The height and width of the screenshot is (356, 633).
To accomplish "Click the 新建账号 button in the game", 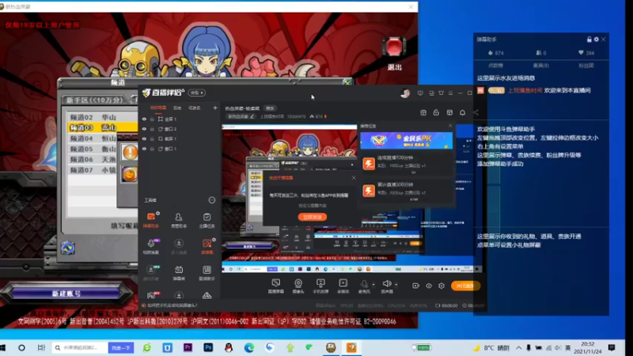I will [x=66, y=294].
